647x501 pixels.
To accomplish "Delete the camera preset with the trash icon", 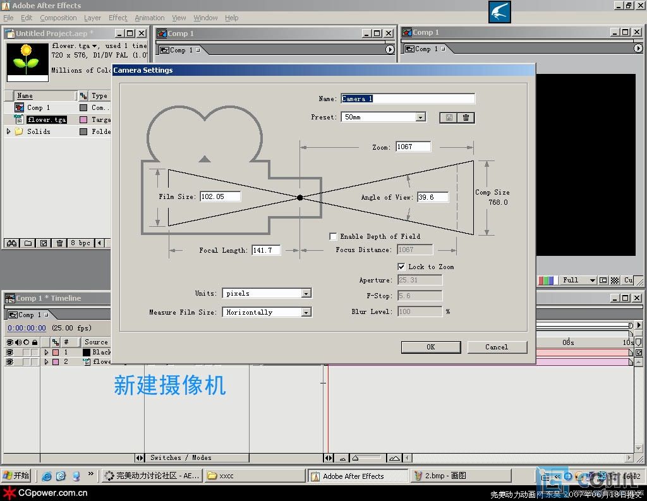I will point(466,118).
